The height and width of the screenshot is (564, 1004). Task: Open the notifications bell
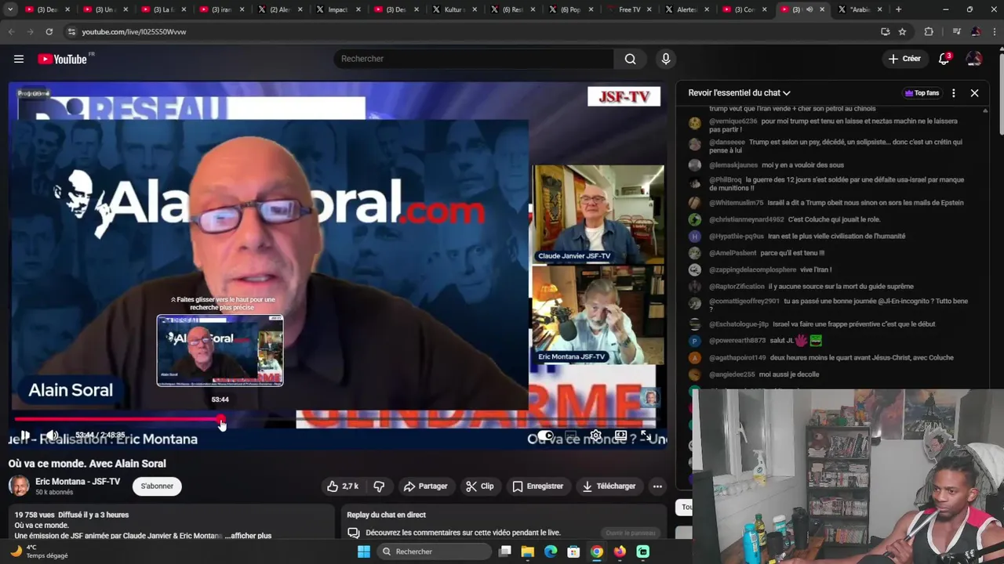[944, 59]
